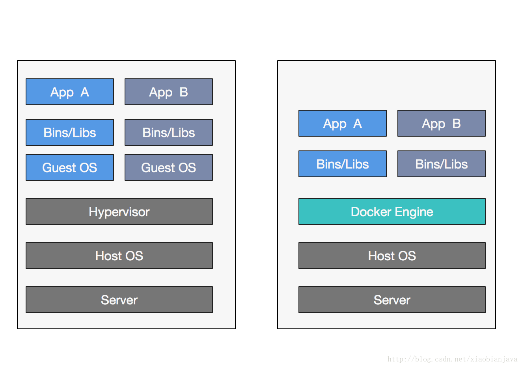Screen dimensions: 522x367
Task: Select the Hypervisor layer box
Action: point(119,211)
